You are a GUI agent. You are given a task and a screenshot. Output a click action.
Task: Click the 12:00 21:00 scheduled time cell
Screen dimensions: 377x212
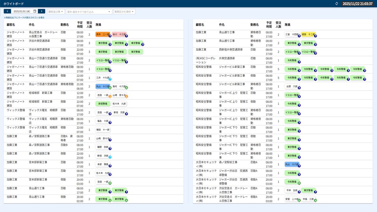[x=80, y=95]
